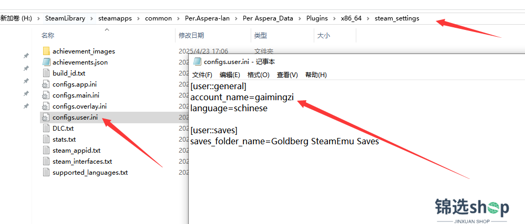The image size is (525, 224).
Task: Navigate to Per Aspera_Data breadcrumb
Action: pos(268,18)
